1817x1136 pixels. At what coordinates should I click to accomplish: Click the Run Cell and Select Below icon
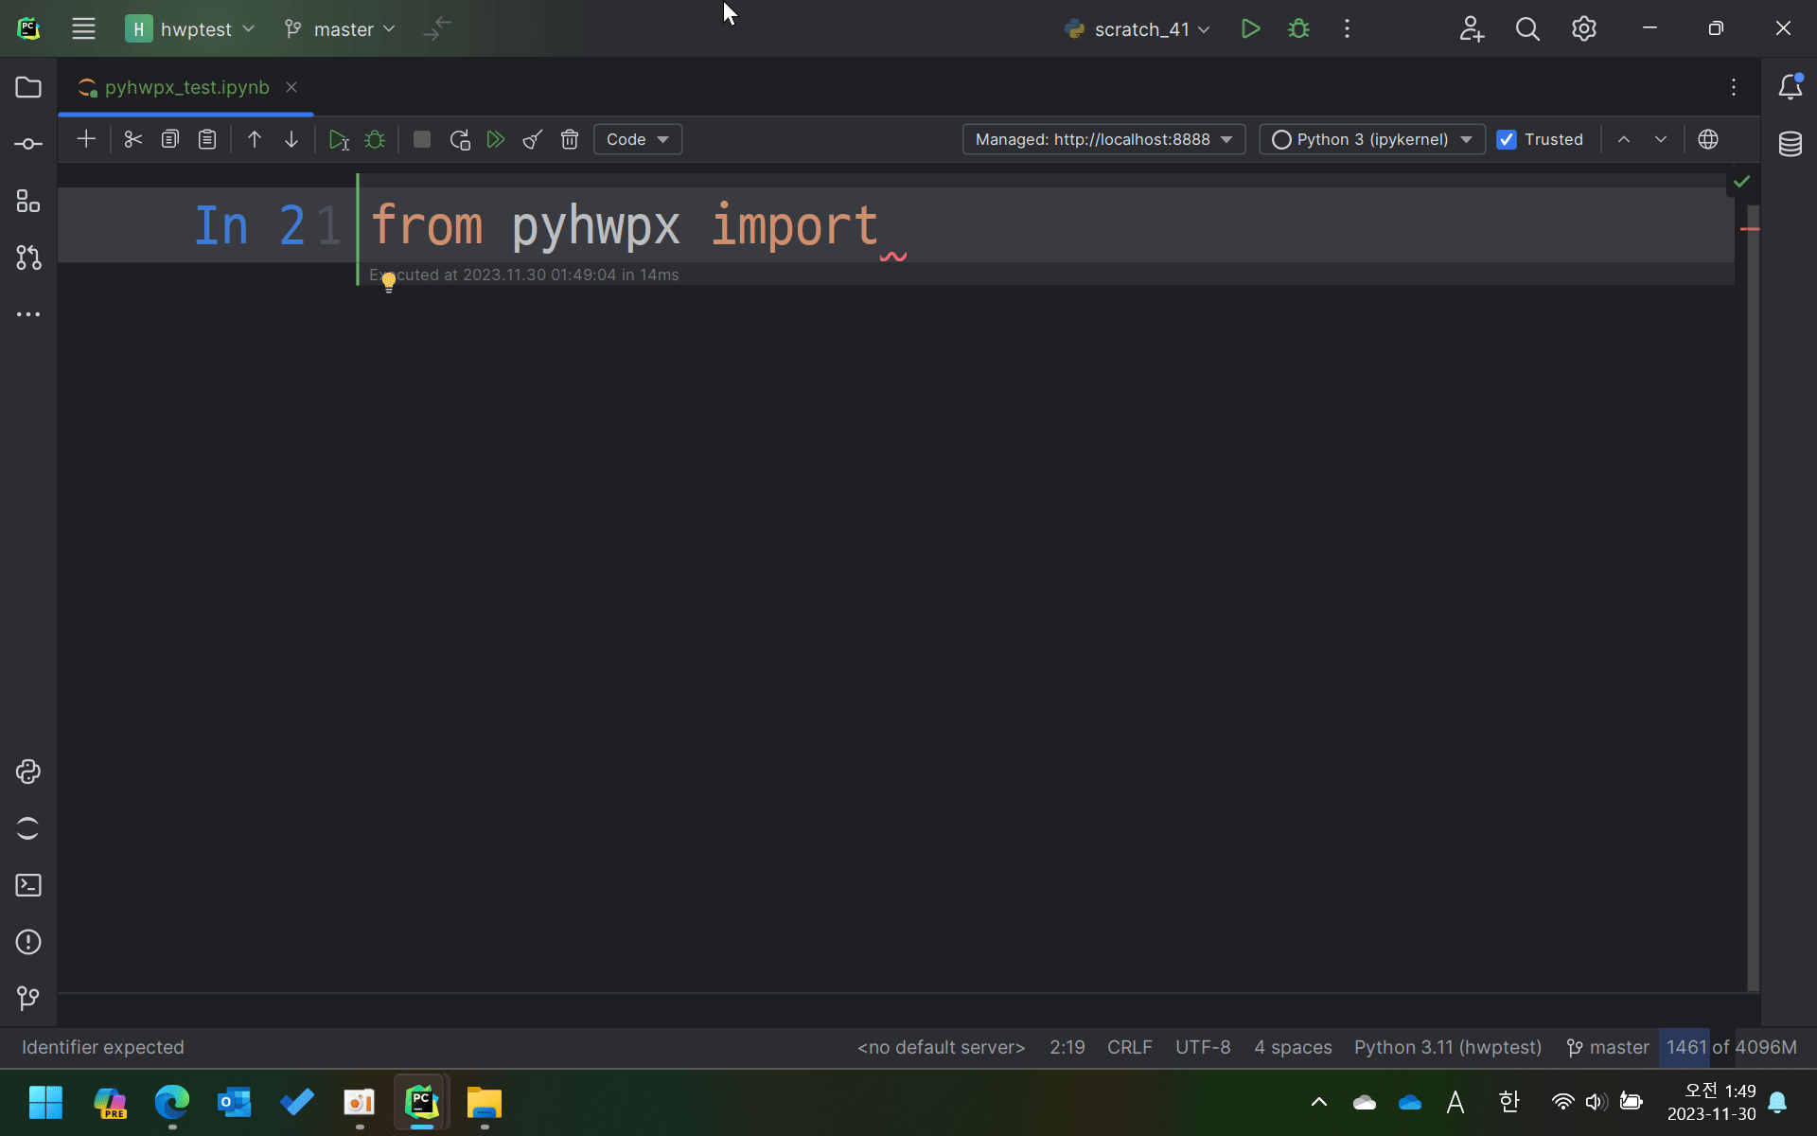[x=338, y=140]
